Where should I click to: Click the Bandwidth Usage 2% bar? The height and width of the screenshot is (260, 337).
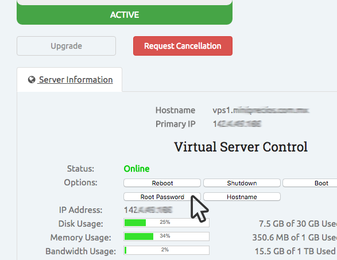pyautogui.click(x=166, y=250)
